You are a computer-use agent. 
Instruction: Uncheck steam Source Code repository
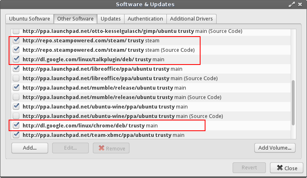[x=16, y=50]
